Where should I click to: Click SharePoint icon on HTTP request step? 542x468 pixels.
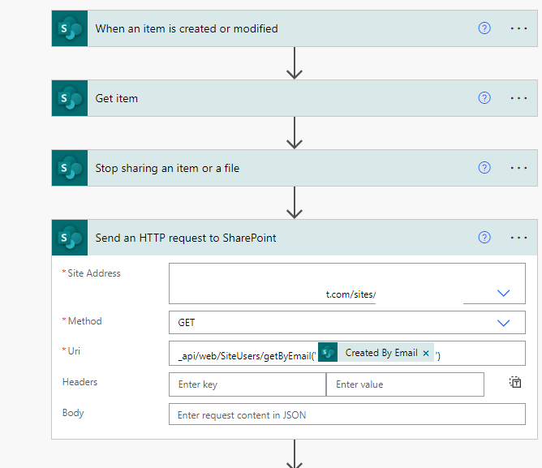coord(70,238)
